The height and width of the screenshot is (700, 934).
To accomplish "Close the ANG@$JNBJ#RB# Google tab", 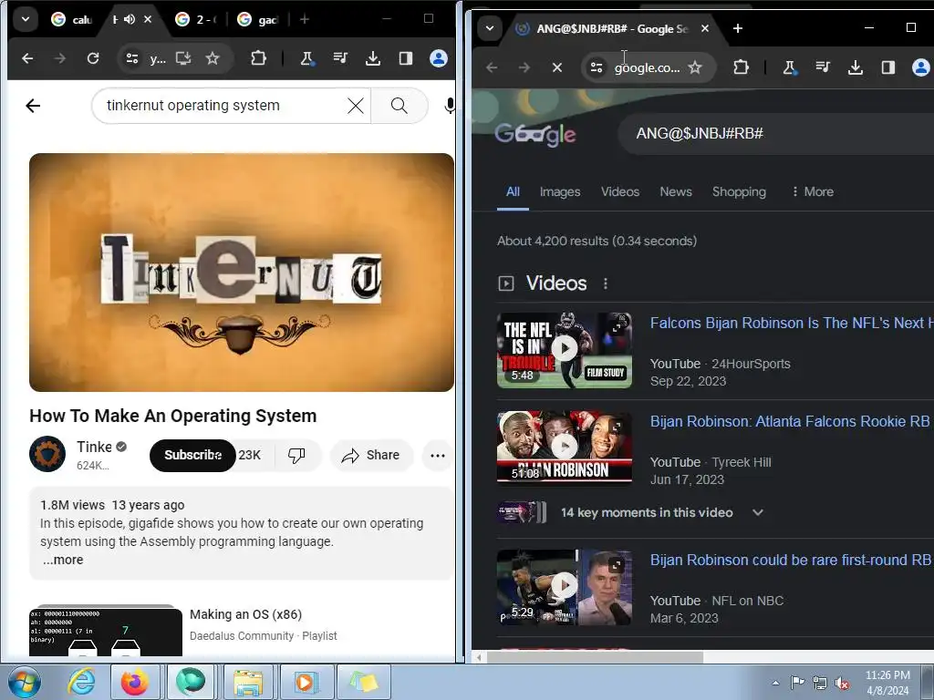I will coord(705,28).
